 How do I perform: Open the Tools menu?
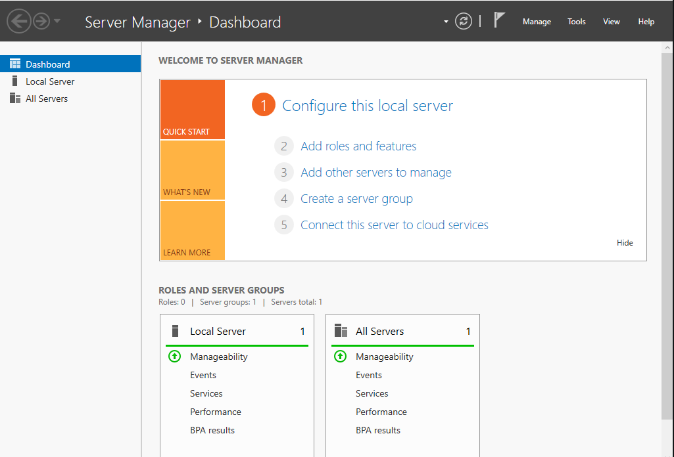pyautogui.click(x=577, y=22)
